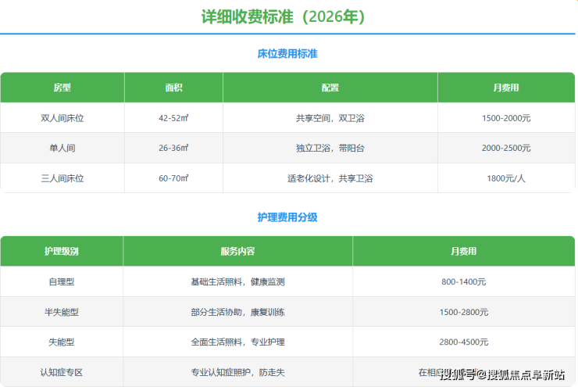
Task: Click the 双人间床位 row label
Action: [62, 118]
